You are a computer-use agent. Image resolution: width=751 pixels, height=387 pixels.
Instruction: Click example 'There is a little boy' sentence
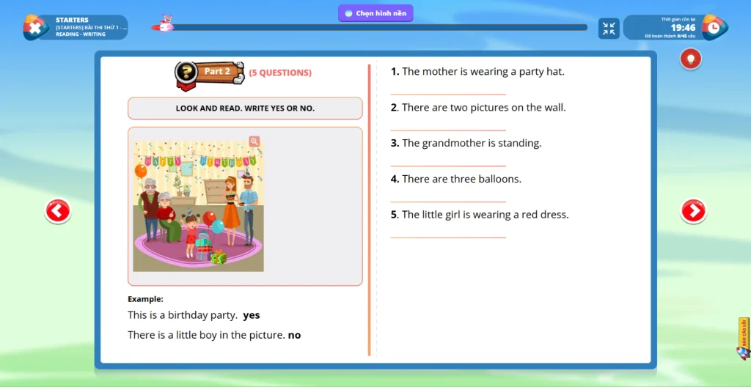click(206, 335)
